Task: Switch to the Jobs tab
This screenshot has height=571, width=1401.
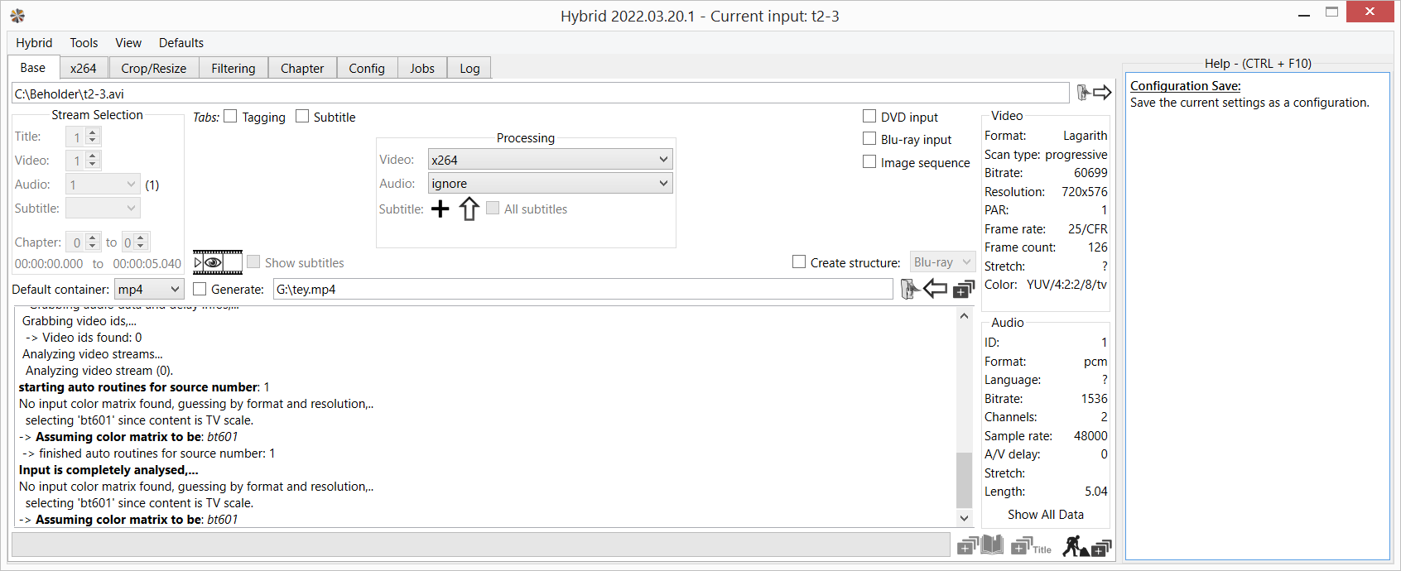Action: tap(422, 68)
